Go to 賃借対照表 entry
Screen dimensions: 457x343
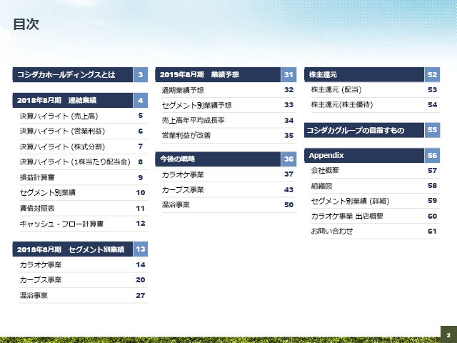[84, 208]
